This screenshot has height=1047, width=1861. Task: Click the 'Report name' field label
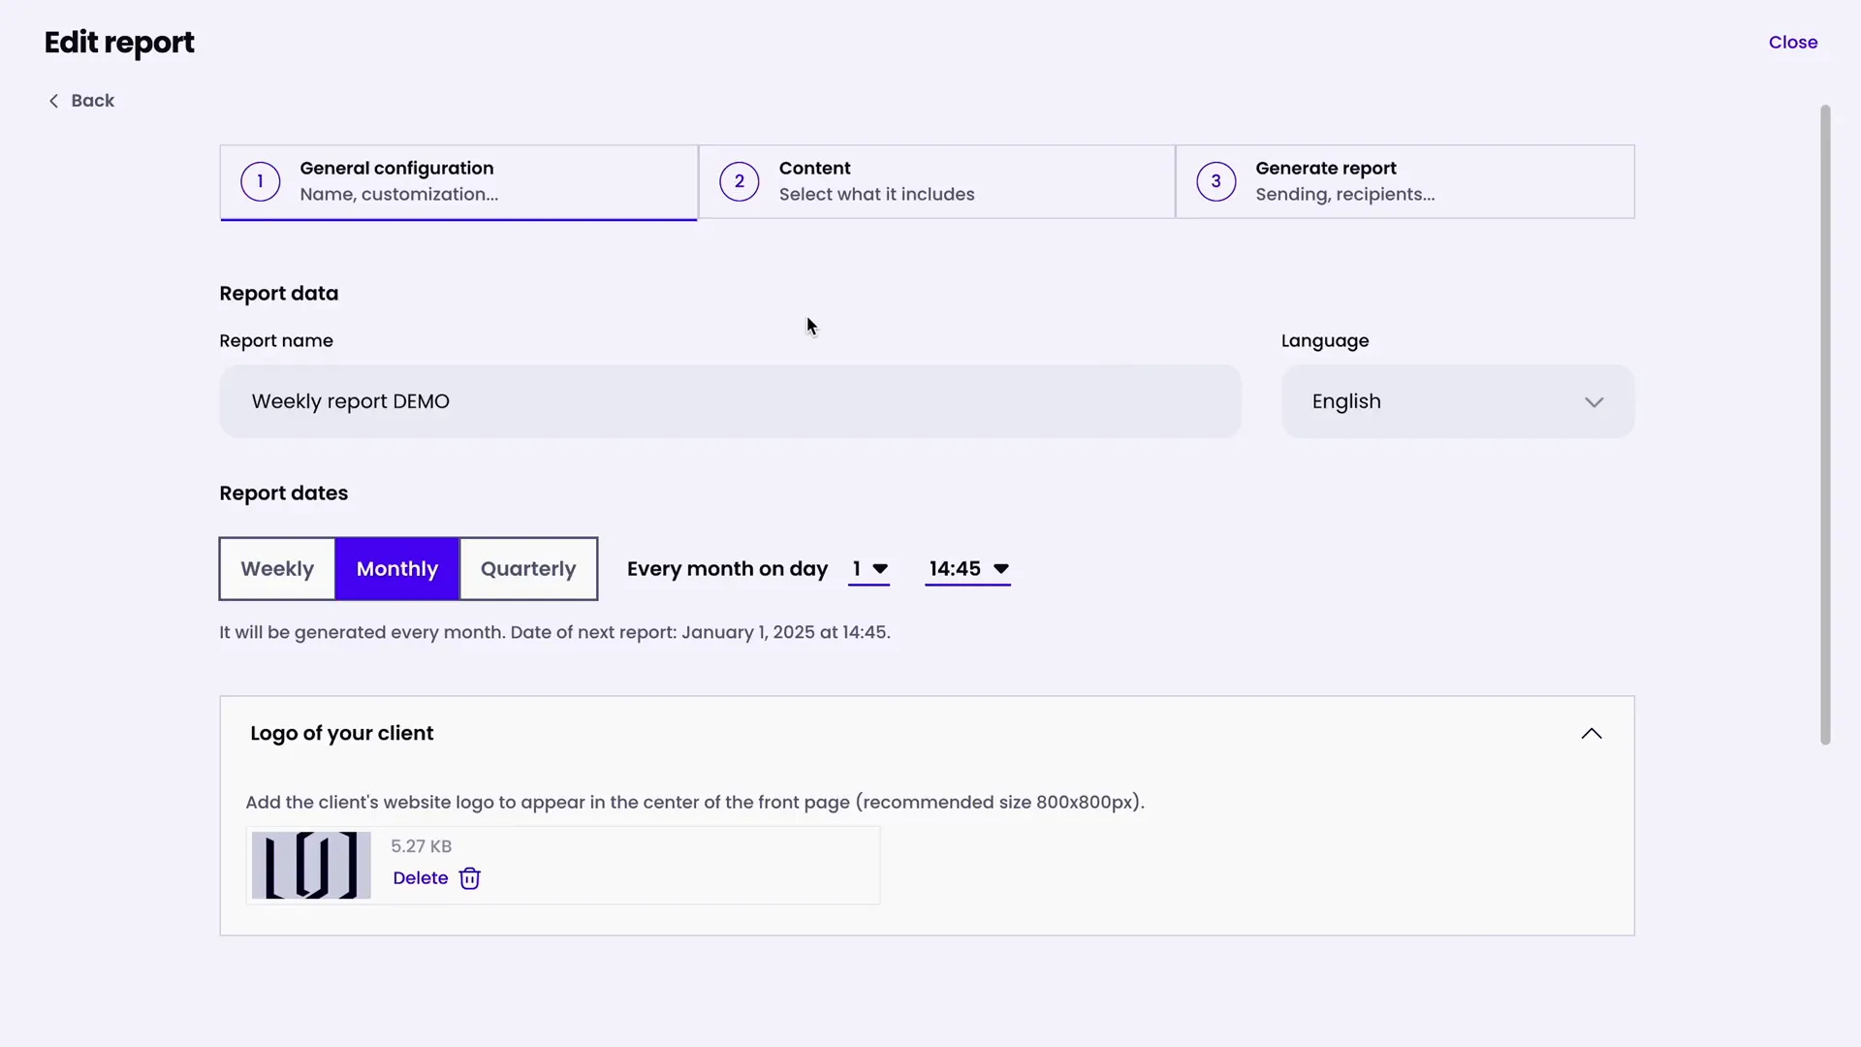276,341
